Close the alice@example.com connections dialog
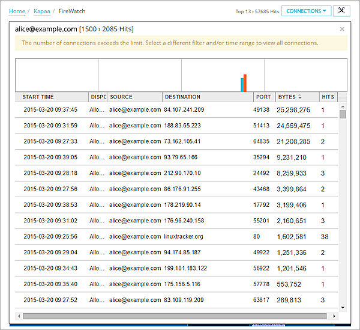The width and height of the screenshot is (360, 330). coord(342,29)
